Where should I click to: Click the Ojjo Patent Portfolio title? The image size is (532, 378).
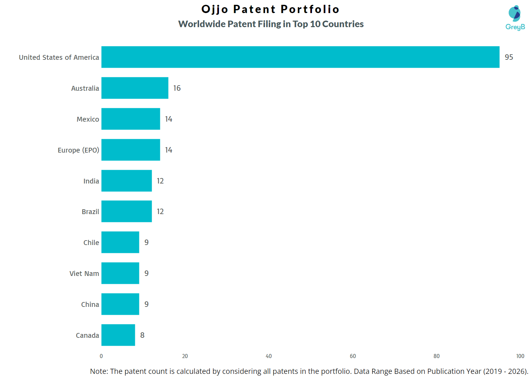pos(270,9)
